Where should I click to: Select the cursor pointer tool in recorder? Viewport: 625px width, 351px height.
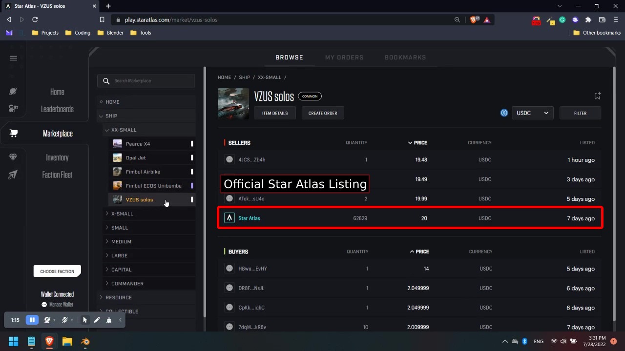coord(85,320)
